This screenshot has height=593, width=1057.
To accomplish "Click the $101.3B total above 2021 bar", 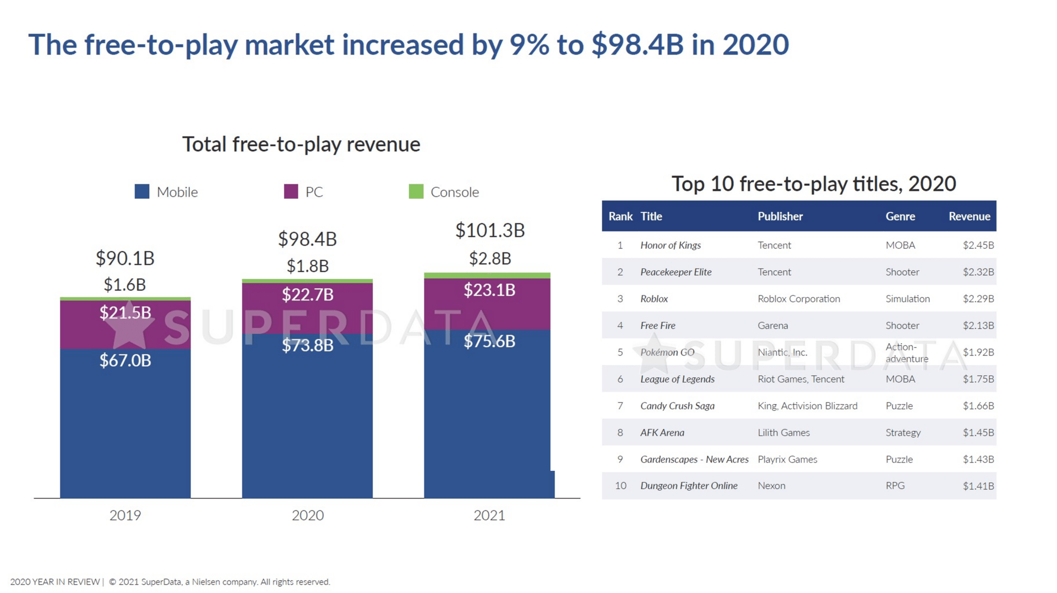I will (490, 230).
